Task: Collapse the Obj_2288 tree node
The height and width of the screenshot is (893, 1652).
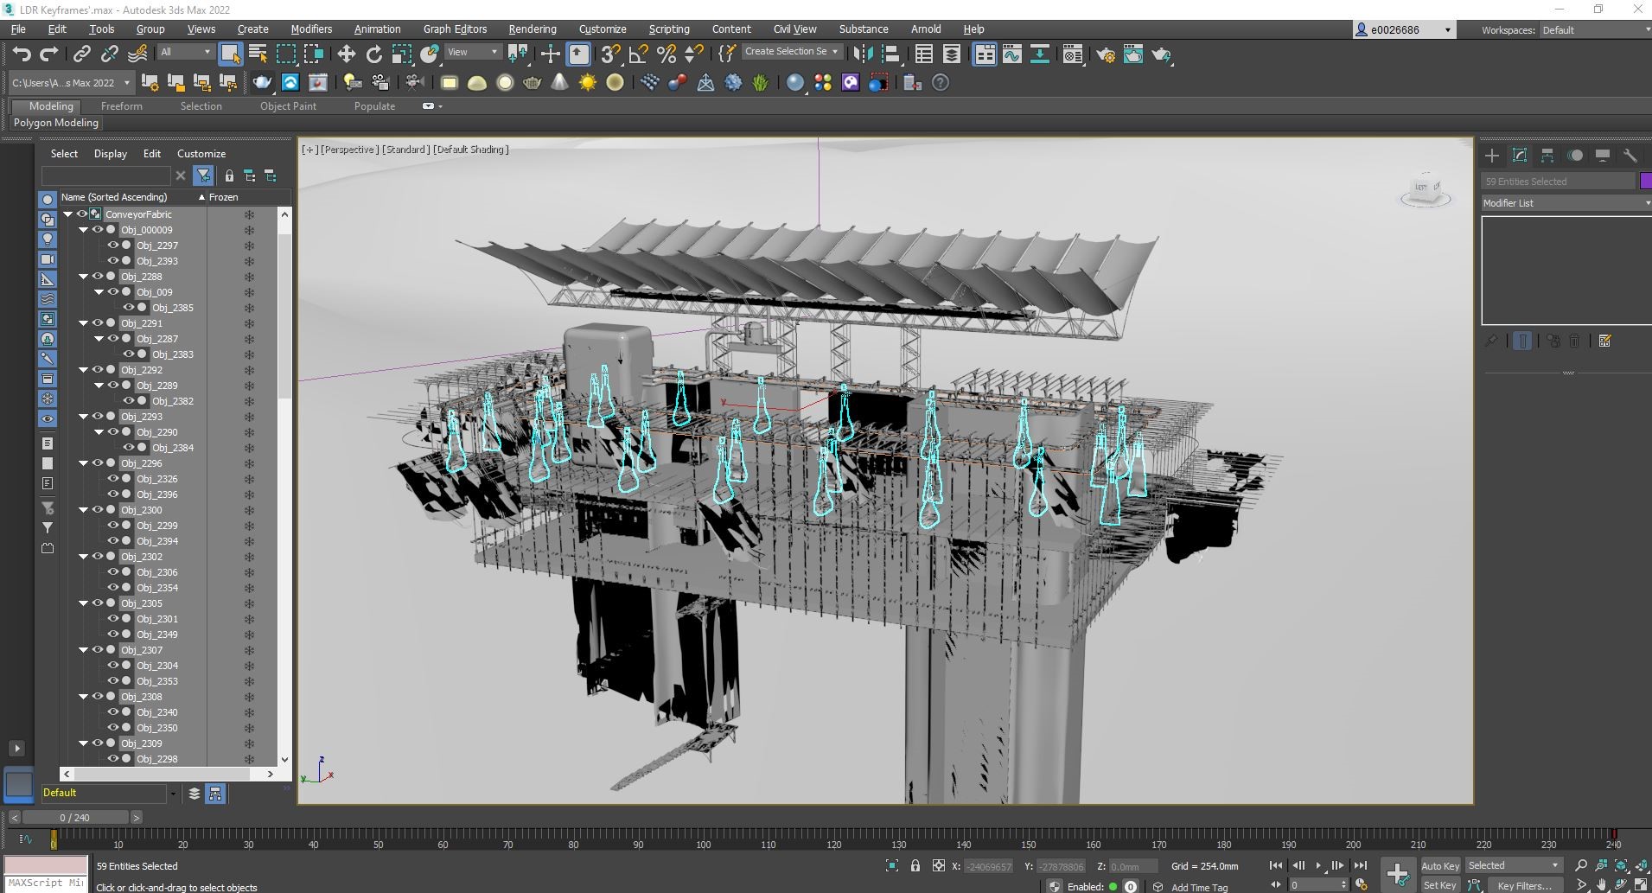Action: [x=84, y=277]
